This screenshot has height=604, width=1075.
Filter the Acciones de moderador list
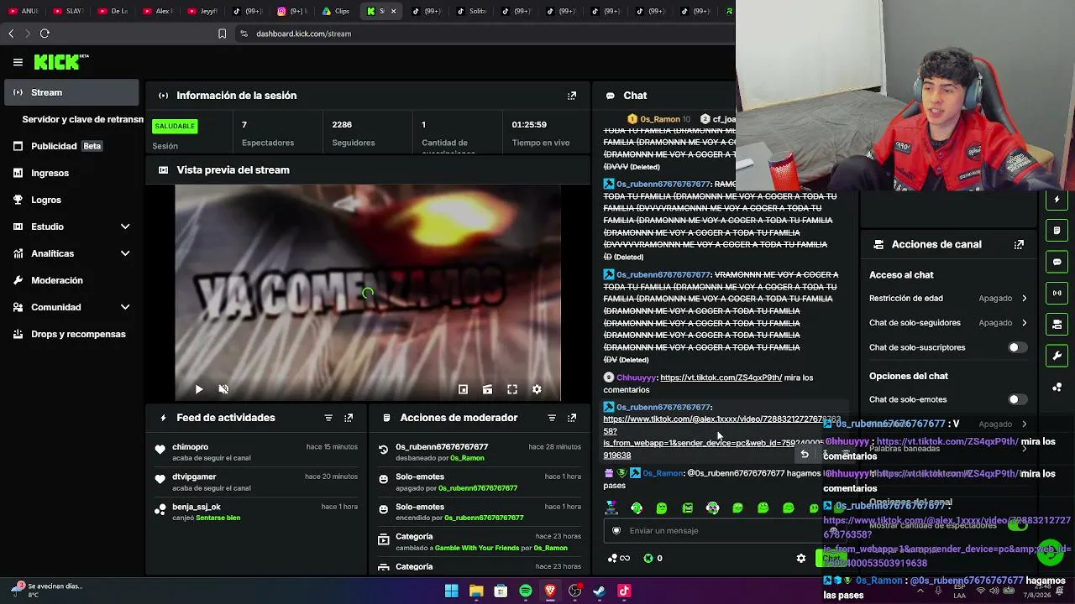pyautogui.click(x=552, y=418)
